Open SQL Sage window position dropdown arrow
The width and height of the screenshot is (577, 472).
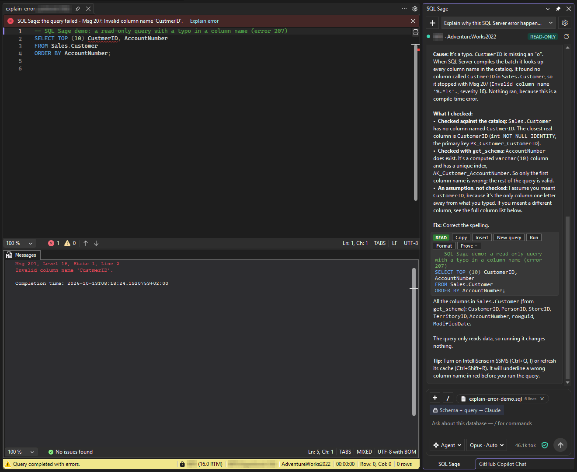coord(548,9)
